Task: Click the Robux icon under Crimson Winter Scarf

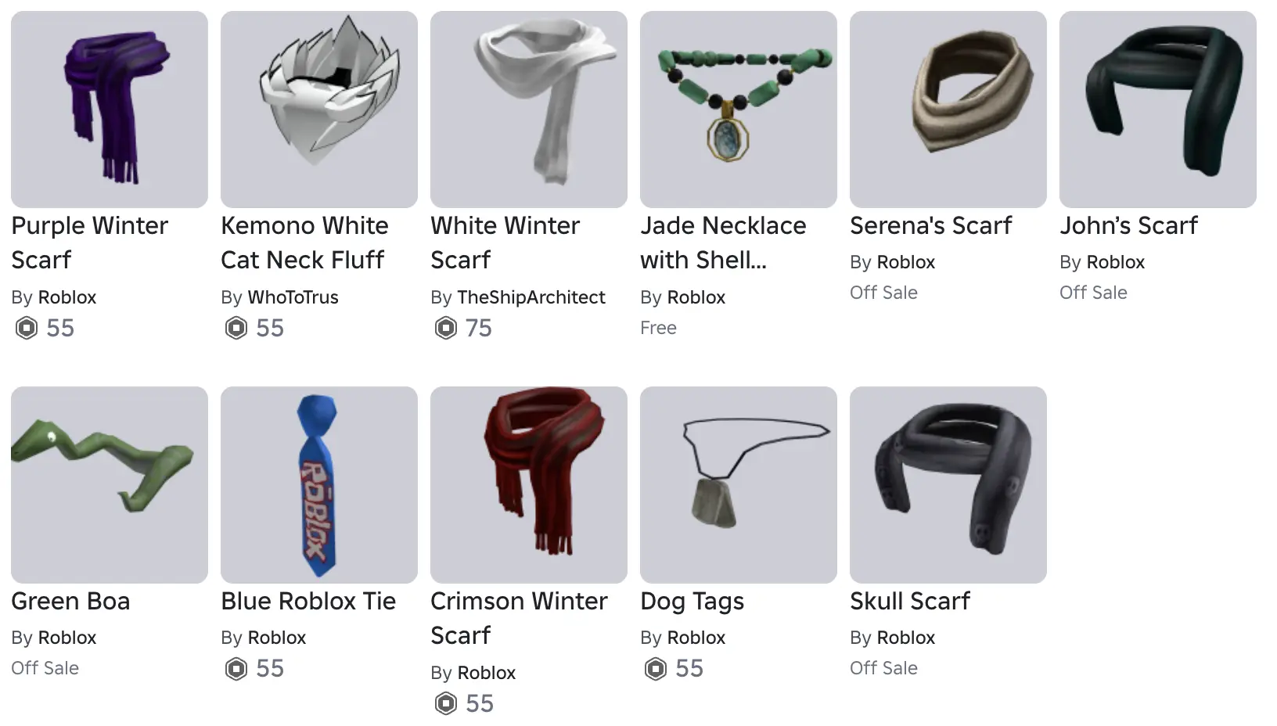Action: pos(445,703)
